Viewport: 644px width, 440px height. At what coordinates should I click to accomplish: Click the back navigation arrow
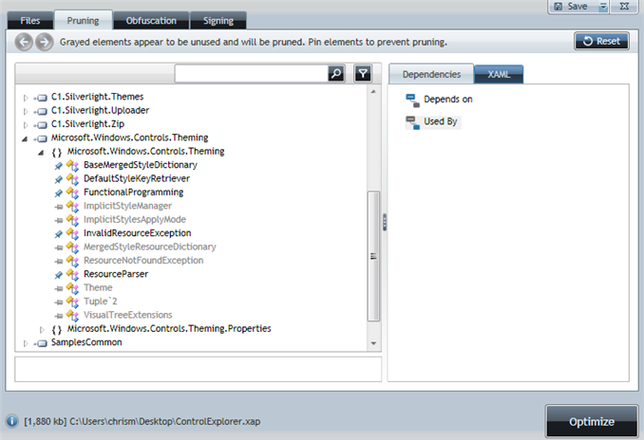[25, 42]
